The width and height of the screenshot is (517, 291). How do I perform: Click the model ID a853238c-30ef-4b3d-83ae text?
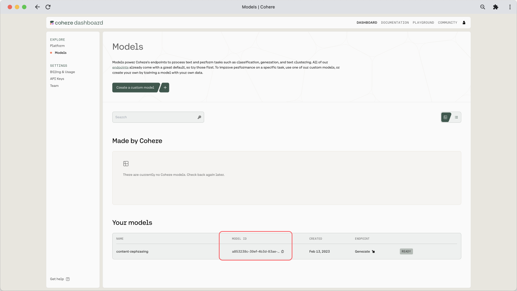pyautogui.click(x=256, y=252)
